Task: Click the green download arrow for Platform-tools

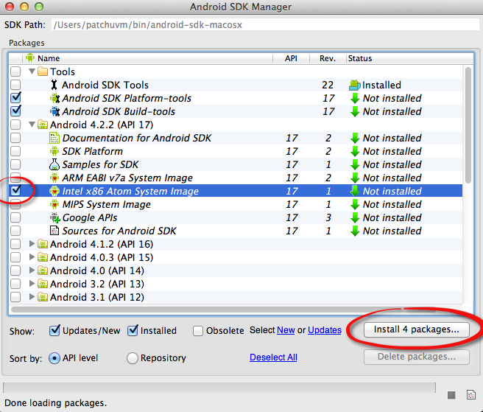Action: pos(355,98)
